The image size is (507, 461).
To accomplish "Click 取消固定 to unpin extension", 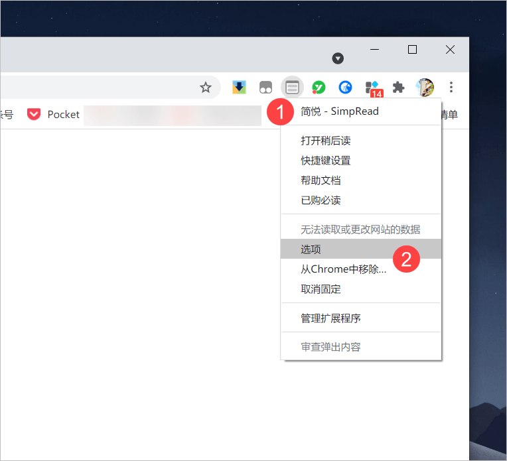I will tap(361, 289).
